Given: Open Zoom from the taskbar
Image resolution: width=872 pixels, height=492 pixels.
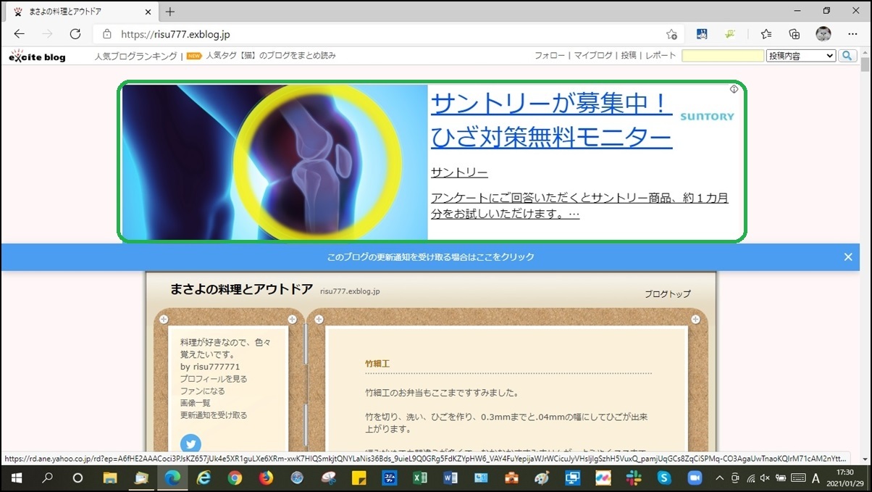Looking at the screenshot, I should (695, 478).
